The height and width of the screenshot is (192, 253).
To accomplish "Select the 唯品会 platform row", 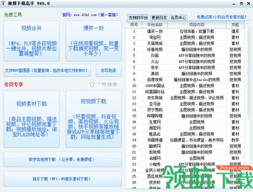I will pos(185,134).
